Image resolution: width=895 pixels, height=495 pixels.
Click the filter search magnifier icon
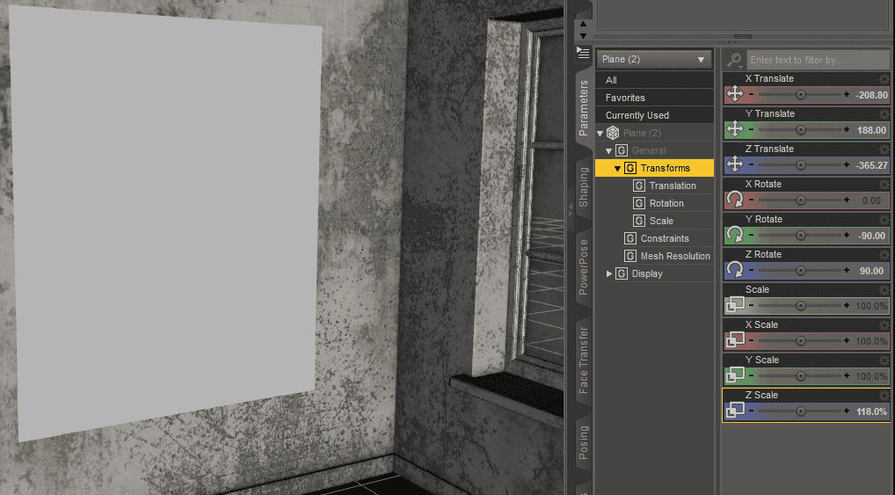click(735, 60)
